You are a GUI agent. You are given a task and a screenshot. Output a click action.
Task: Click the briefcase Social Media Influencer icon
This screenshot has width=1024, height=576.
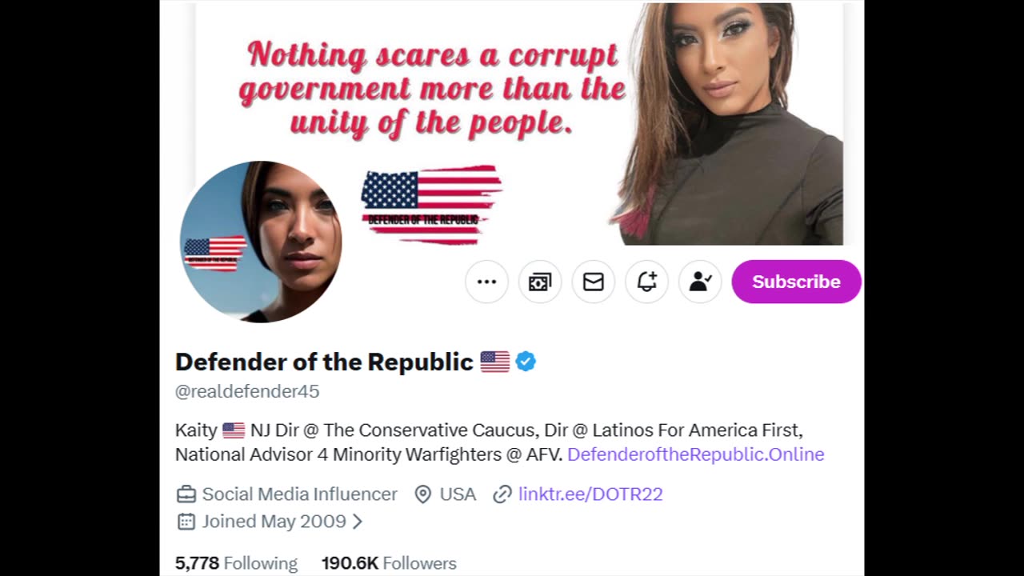186,494
